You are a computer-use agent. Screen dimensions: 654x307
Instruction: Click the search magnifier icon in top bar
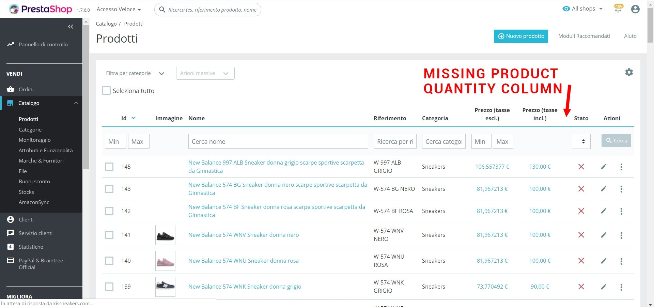[x=162, y=10]
